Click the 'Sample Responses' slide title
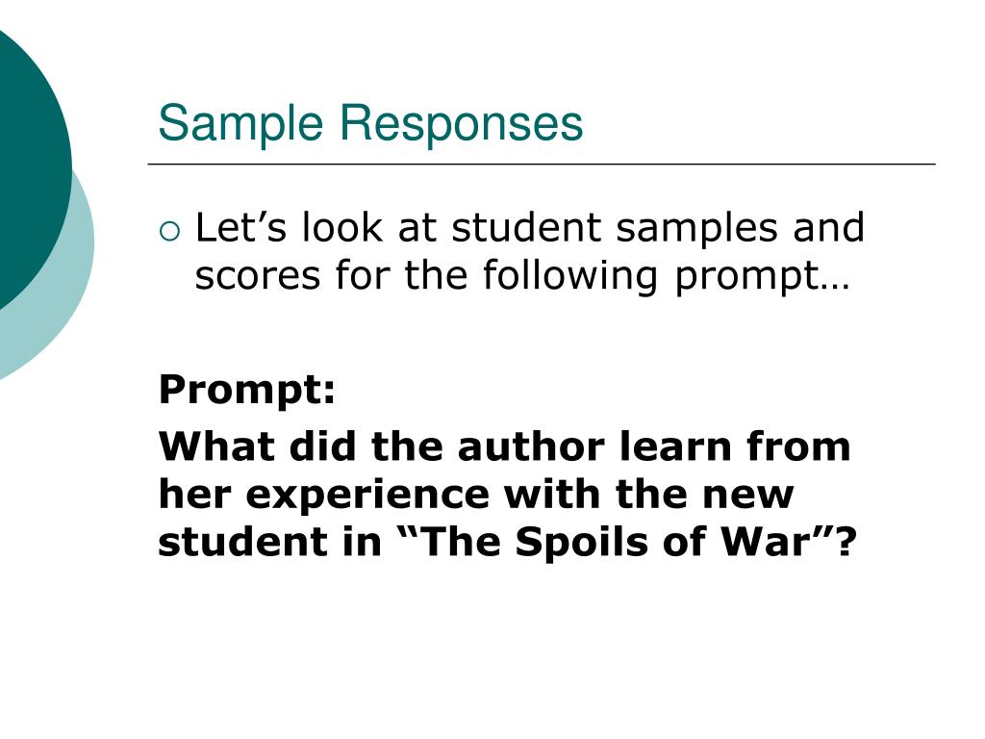Screen dimensions: 985x739 (370, 123)
